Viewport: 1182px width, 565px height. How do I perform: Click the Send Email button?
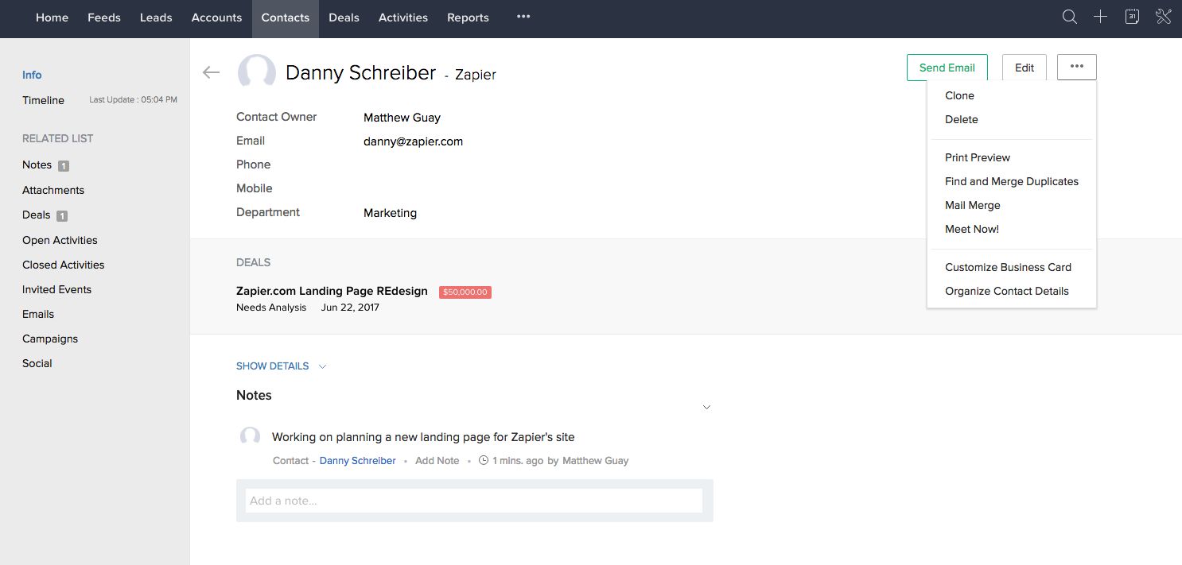(x=947, y=68)
